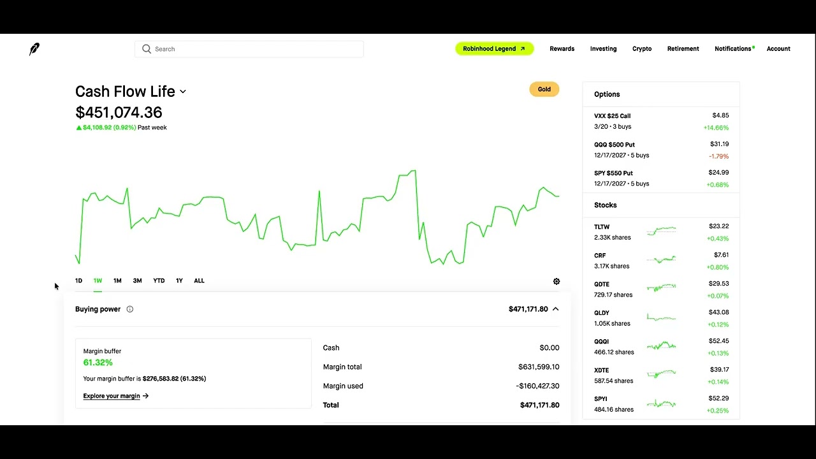Click the weekly portfolio line chart
816x459 pixels.
click(317, 217)
